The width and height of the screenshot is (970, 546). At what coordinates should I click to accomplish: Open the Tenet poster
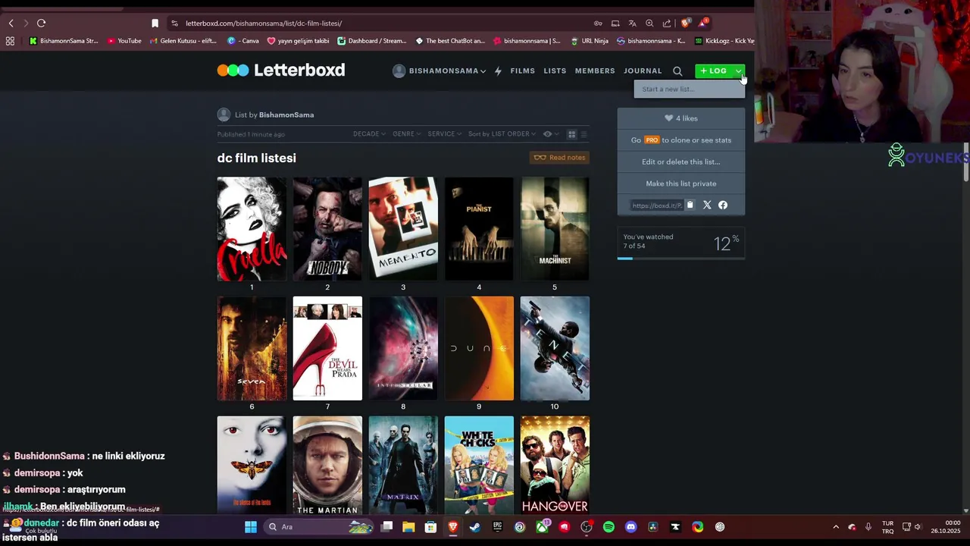pyautogui.click(x=555, y=348)
